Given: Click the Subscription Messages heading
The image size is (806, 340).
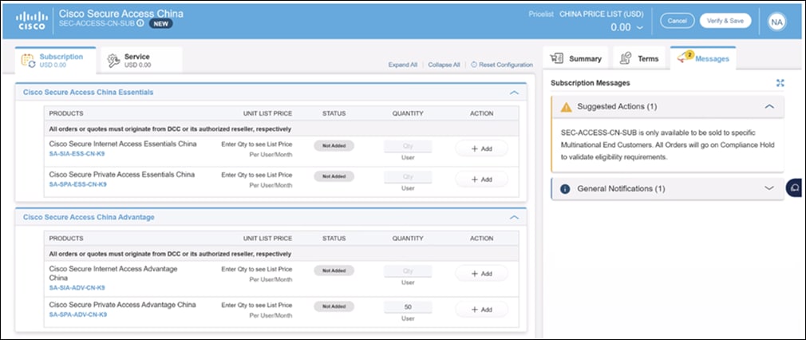Looking at the screenshot, I should click(x=590, y=83).
